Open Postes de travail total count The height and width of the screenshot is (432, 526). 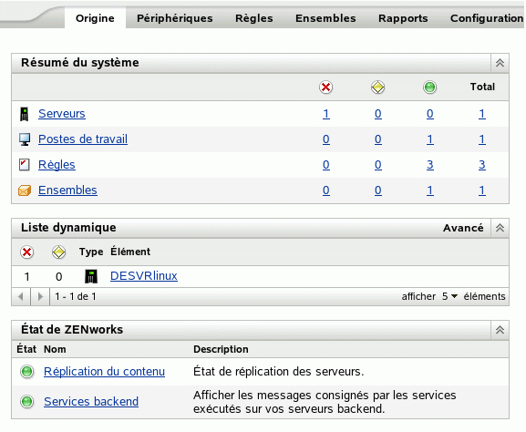(482, 139)
